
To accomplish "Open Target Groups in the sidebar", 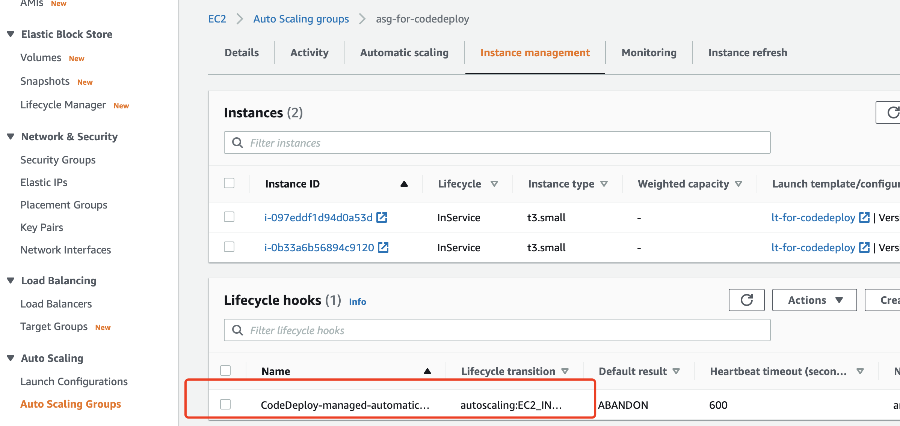I will click(54, 327).
